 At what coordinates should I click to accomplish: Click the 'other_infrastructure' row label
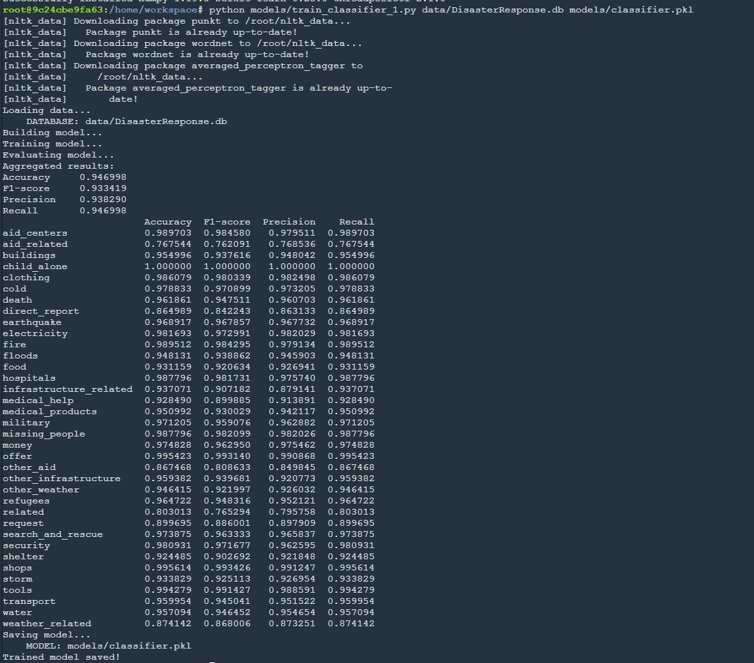click(x=62, y=479)
